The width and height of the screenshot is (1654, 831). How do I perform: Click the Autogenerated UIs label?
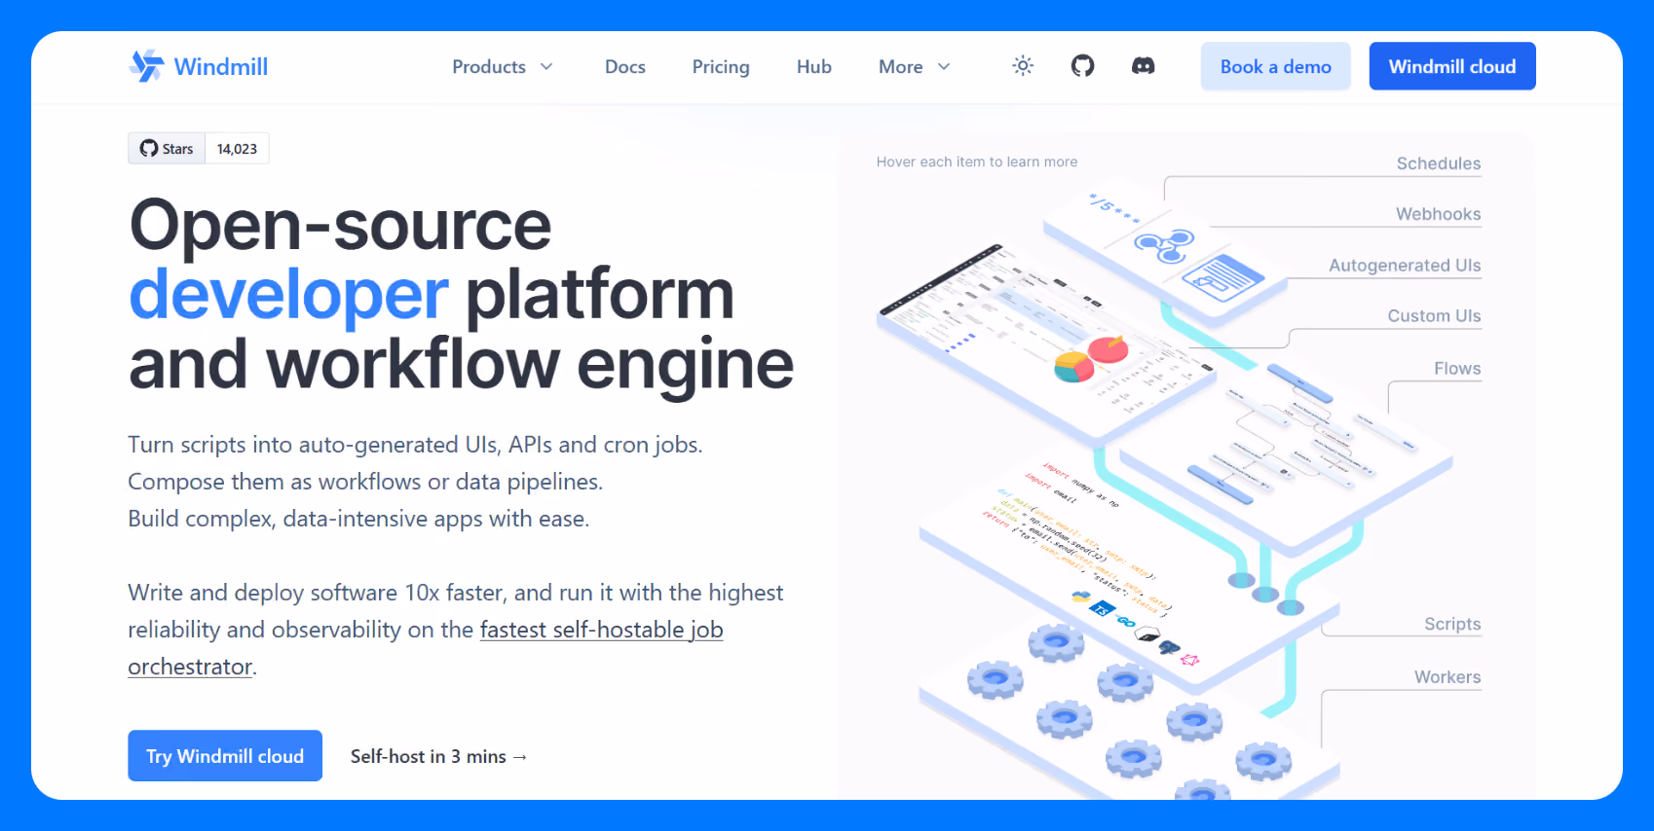pyautogui.click(x=1405, y=266)
